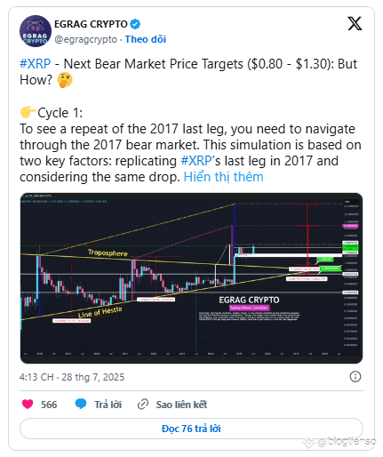Open the info circle icon beside the date

(x=355, y=377)
